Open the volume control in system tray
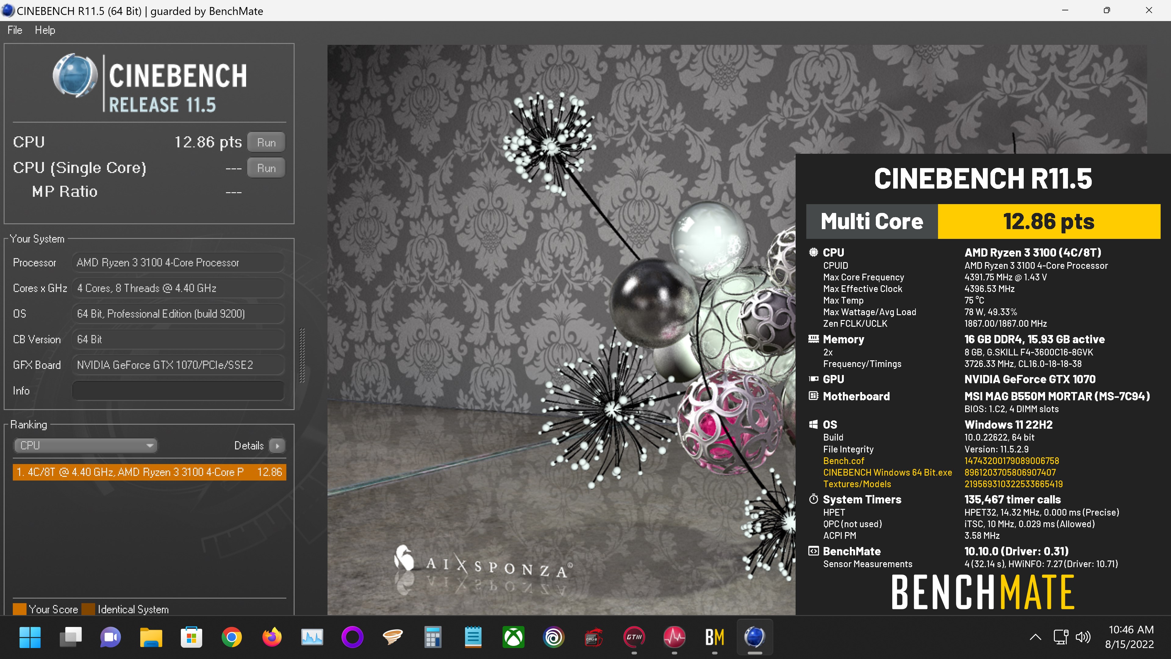This screenshot has height=659, width=1171. [x=1083, y=637]
